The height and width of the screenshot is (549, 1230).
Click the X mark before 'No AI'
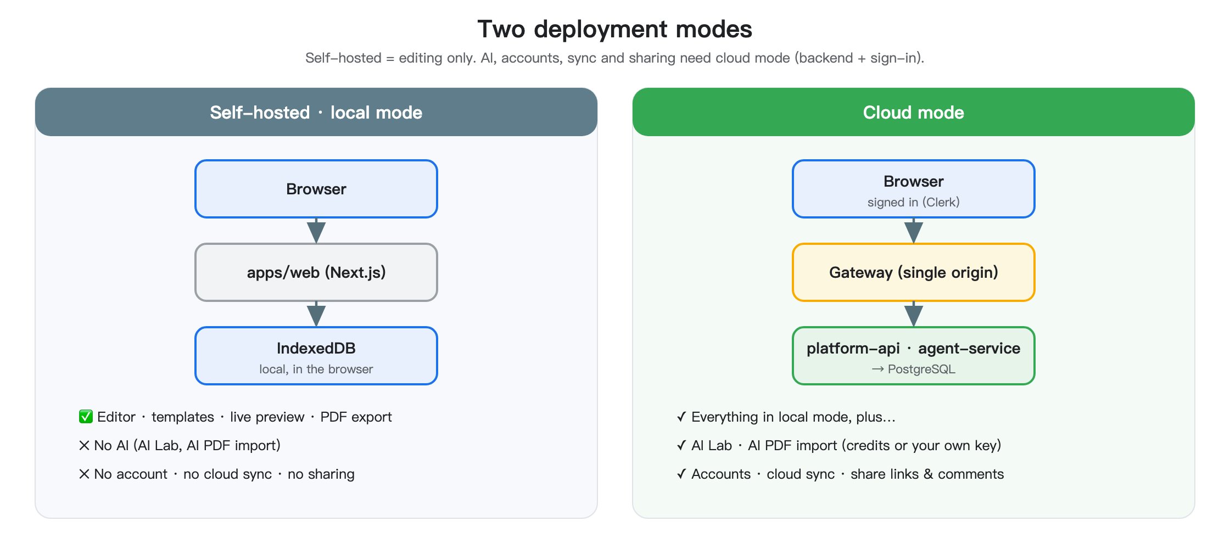point(84,445)
